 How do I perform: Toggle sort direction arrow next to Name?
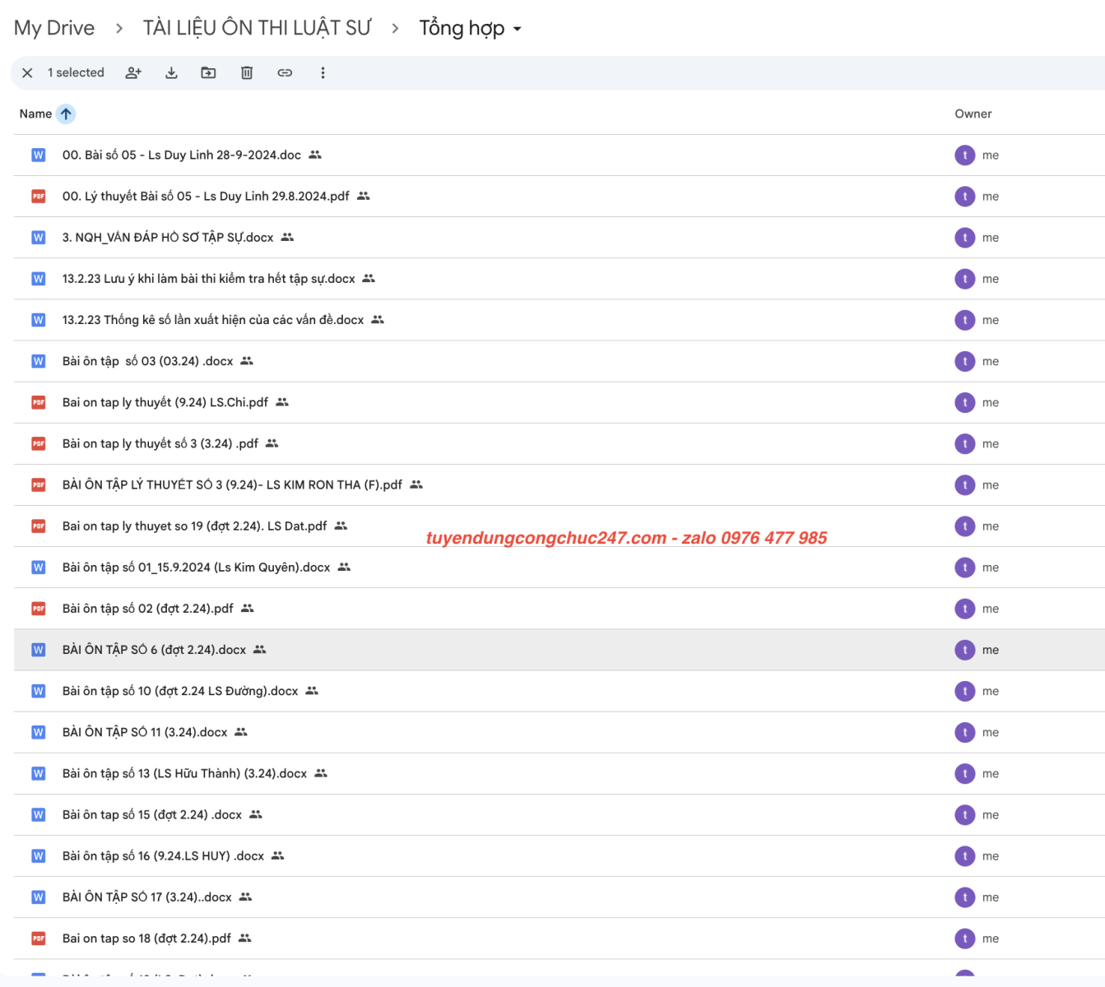pos(66,114)
